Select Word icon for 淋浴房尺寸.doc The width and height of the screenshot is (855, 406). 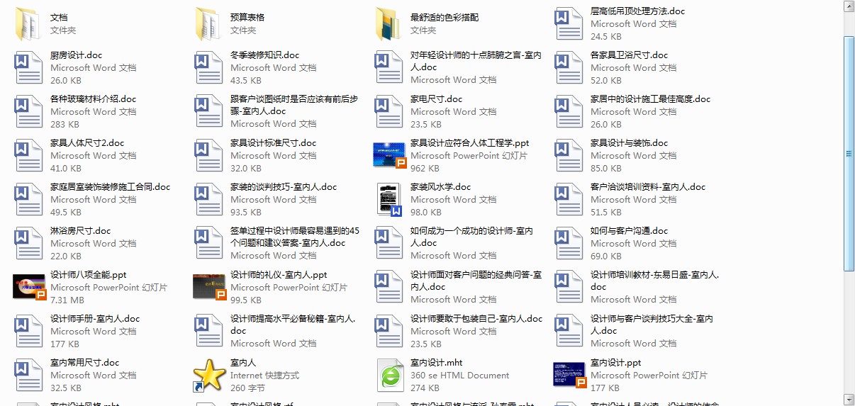pyautogui.click(x=29, y=244)
